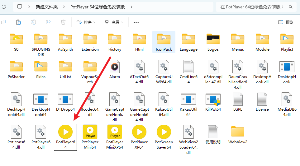Select the PotPlayer64 application icon

point(65,137)
